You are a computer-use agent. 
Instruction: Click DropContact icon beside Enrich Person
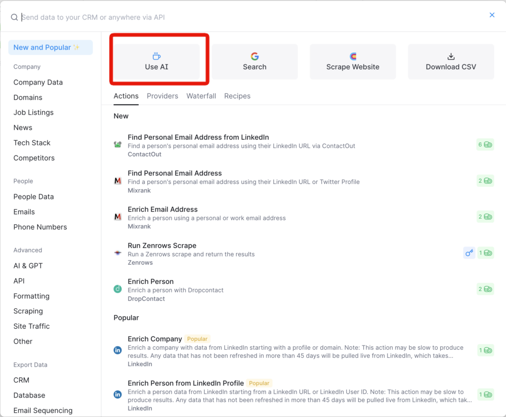pyautogui.click(x=118, y=289)
